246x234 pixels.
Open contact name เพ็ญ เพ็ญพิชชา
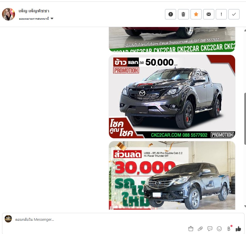click(x=34, y=11)
